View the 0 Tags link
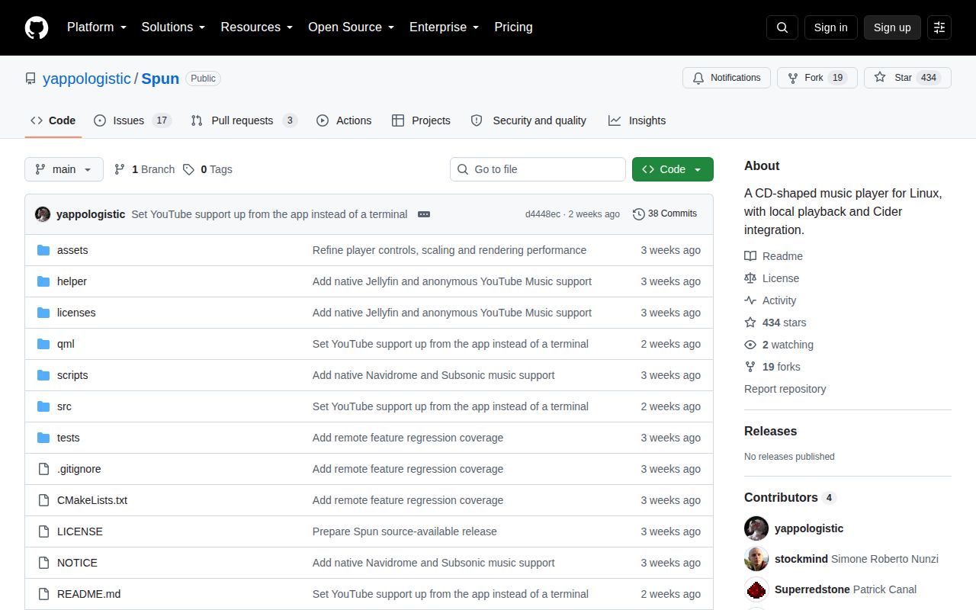Viewport: 976px width, 610px height. (208, 169)
